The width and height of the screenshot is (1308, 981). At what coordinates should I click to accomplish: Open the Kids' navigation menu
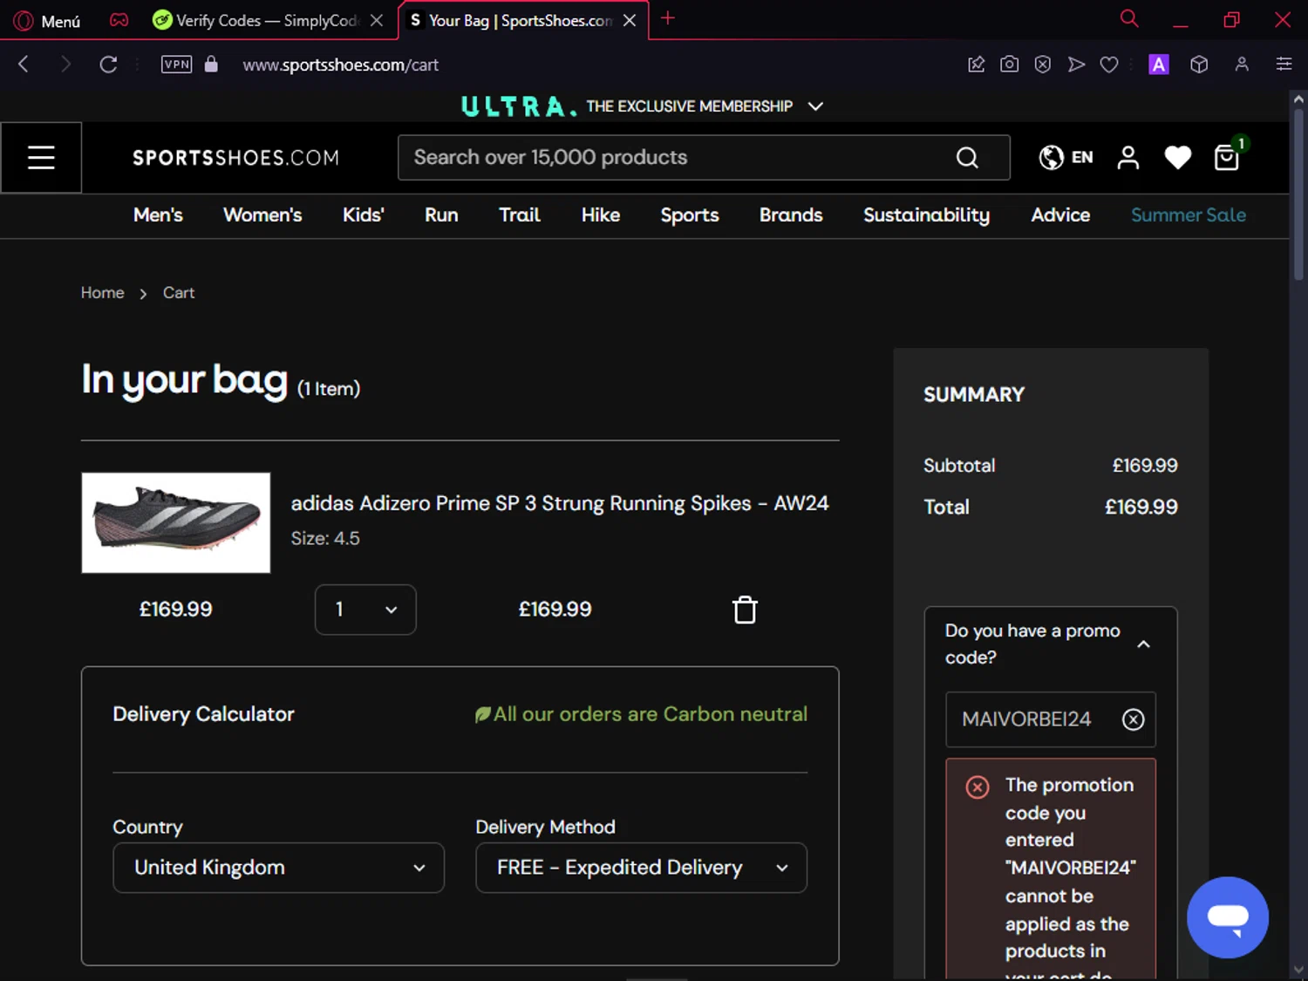click(364, 215)
